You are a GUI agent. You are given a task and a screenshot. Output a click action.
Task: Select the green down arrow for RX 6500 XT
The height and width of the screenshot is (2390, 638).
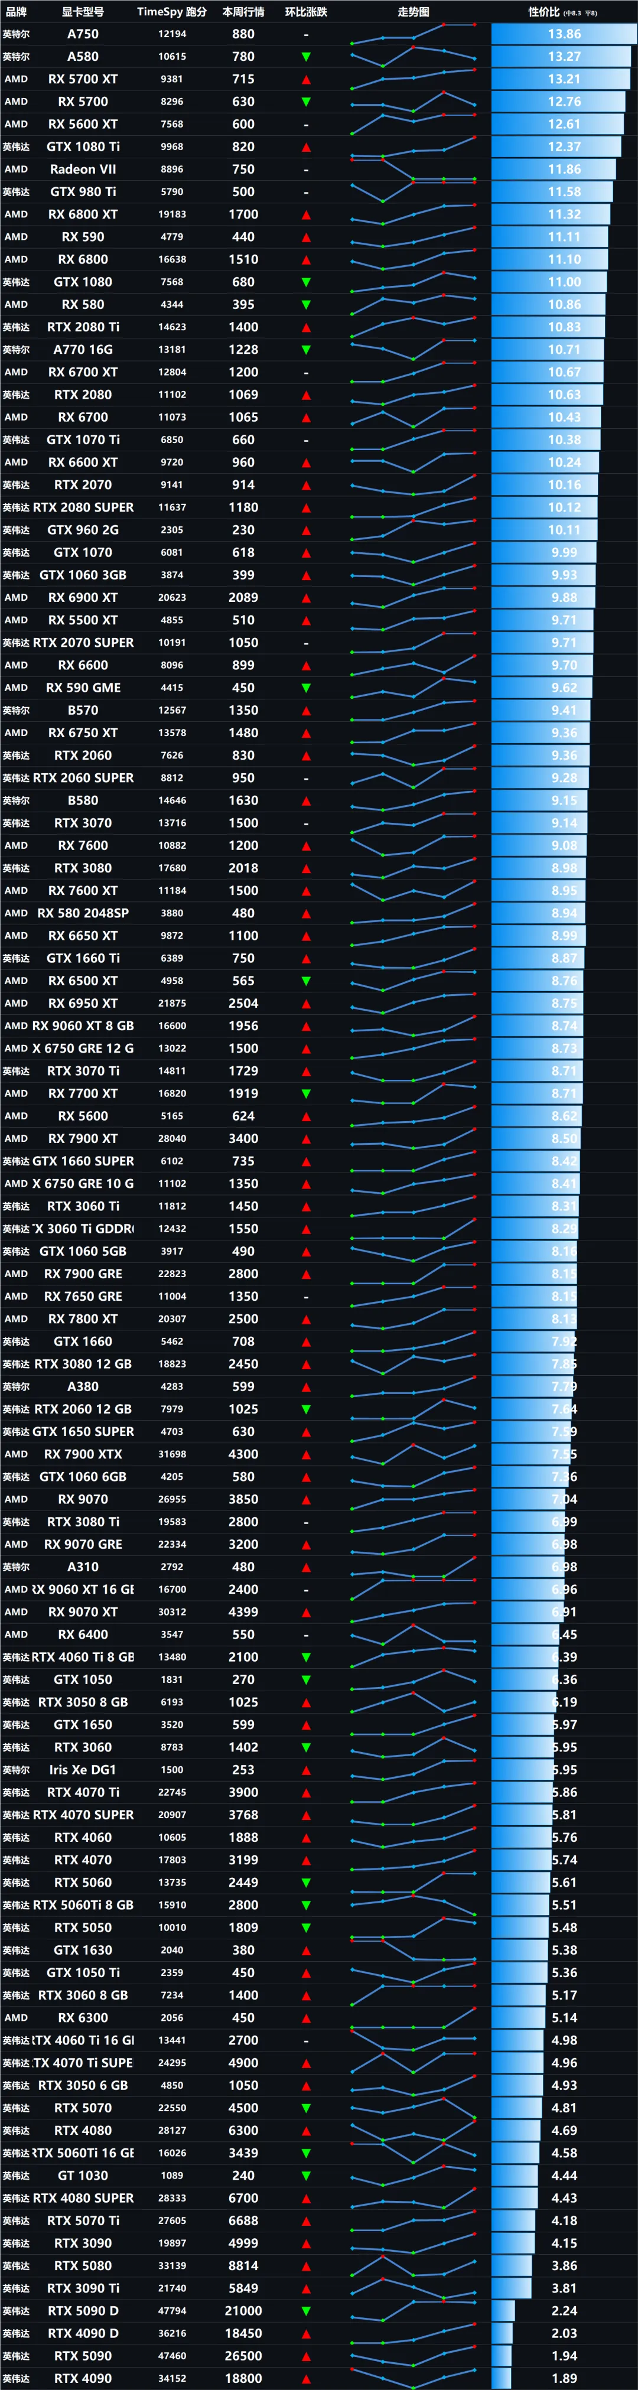point(306,981)
